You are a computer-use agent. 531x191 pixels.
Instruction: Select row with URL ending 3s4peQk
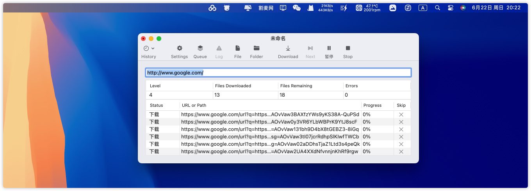278,144
